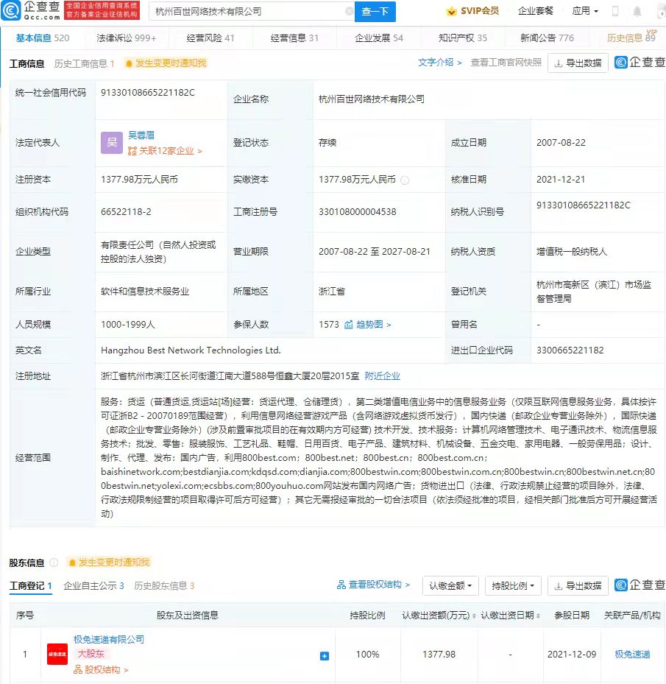Switch to 知识产权 35 tab
The width and height of the screenshot is (666, 684).
463,38
